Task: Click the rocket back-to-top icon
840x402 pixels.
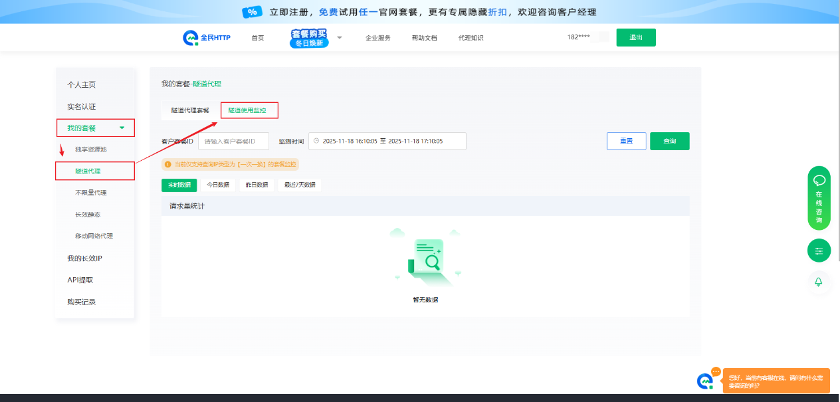Action: pos(819,282)
